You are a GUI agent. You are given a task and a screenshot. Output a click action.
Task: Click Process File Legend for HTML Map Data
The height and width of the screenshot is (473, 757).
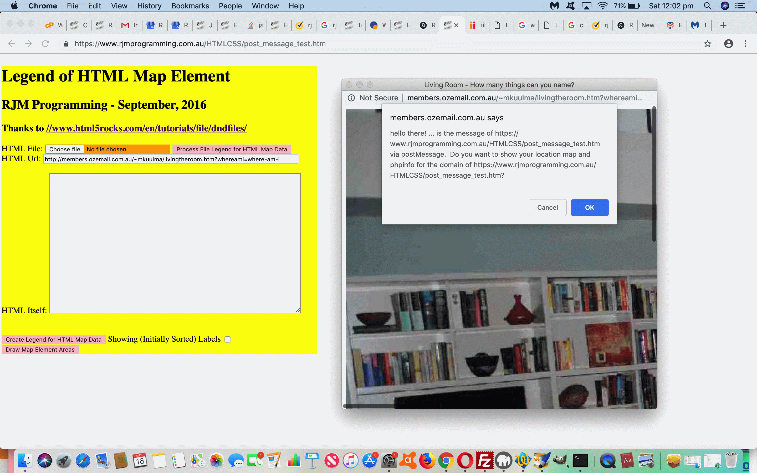[232, 149]
